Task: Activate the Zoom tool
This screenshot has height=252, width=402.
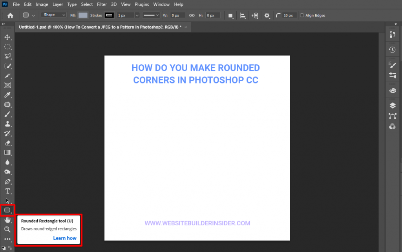Action: click(7, 229)
